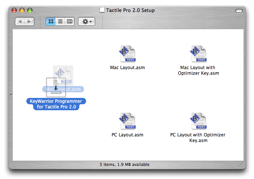Select the KeyWarrior Programmer application icon
254x179 pixels.
pyautogui.click(x=56, y=87)
